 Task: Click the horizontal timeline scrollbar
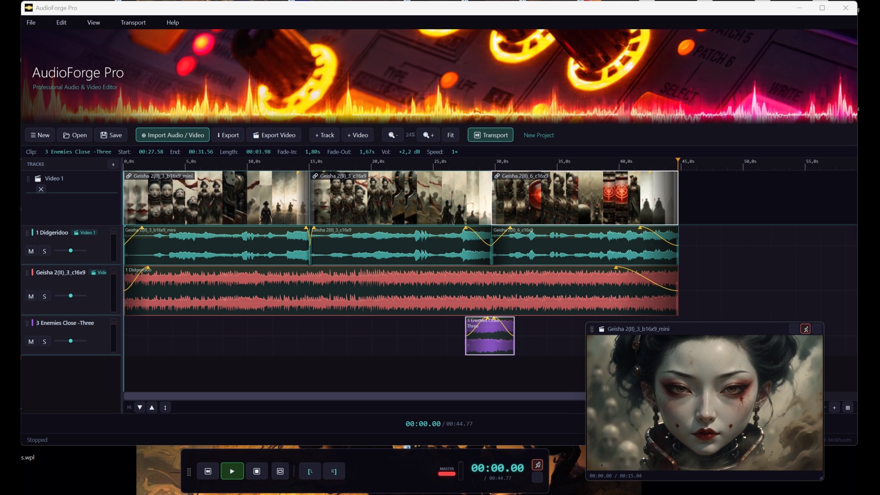coord(354,396)
